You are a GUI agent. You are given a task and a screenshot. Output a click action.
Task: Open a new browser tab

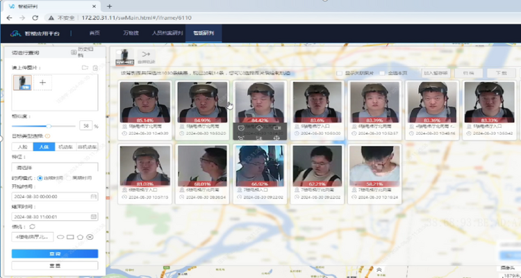pos(109,6)
